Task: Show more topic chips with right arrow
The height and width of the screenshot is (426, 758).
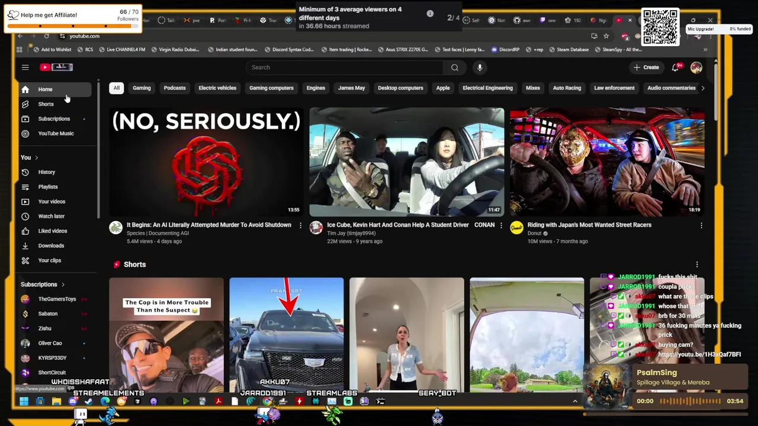Action: [702, 88]
